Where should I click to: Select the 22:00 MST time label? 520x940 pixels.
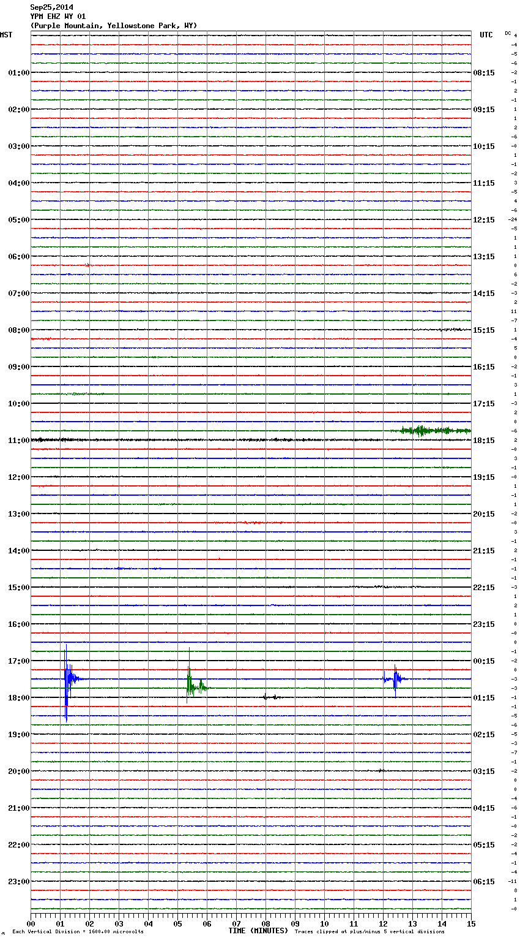point(19,845)
